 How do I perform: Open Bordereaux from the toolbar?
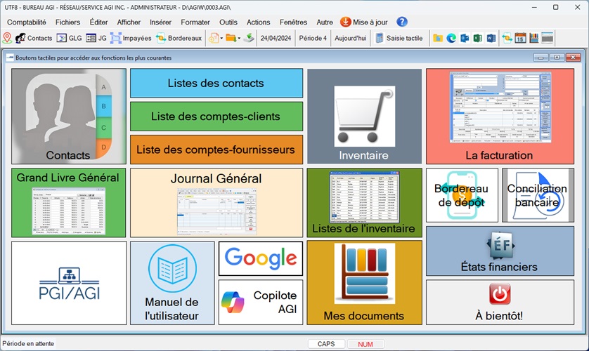(x=179, y=38)
